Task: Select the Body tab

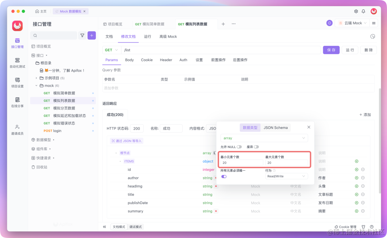Action: [129, 60]
